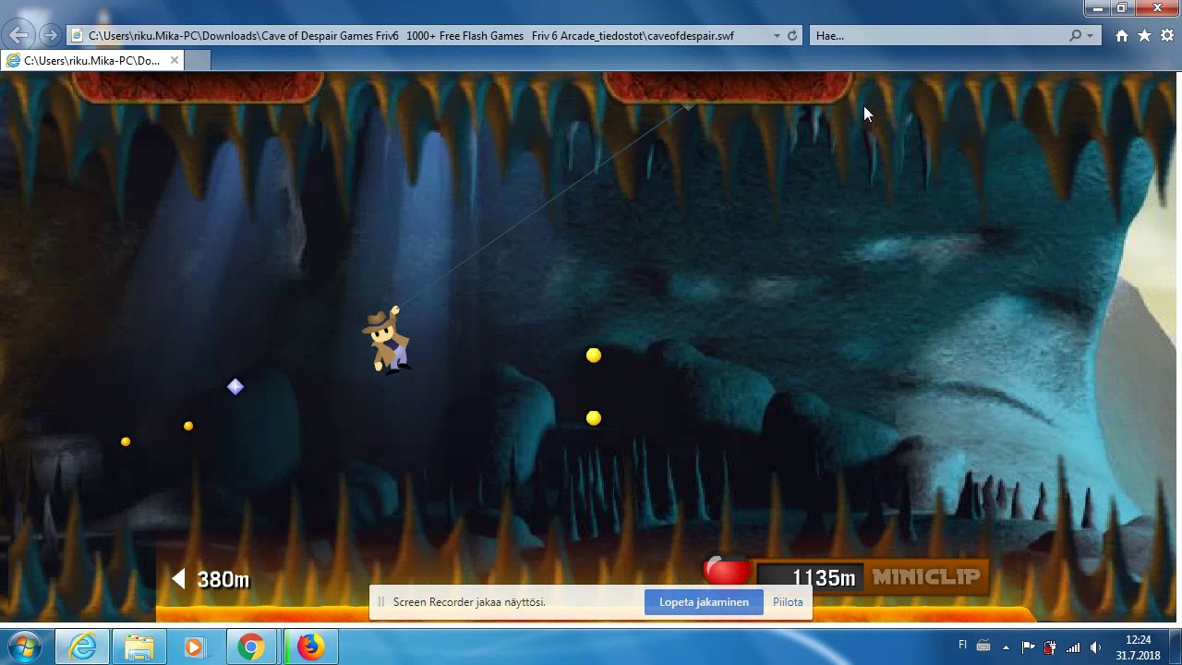Click the volume speaker tray icon
The image size is (1182, 665).
(x=1095, y=647)
